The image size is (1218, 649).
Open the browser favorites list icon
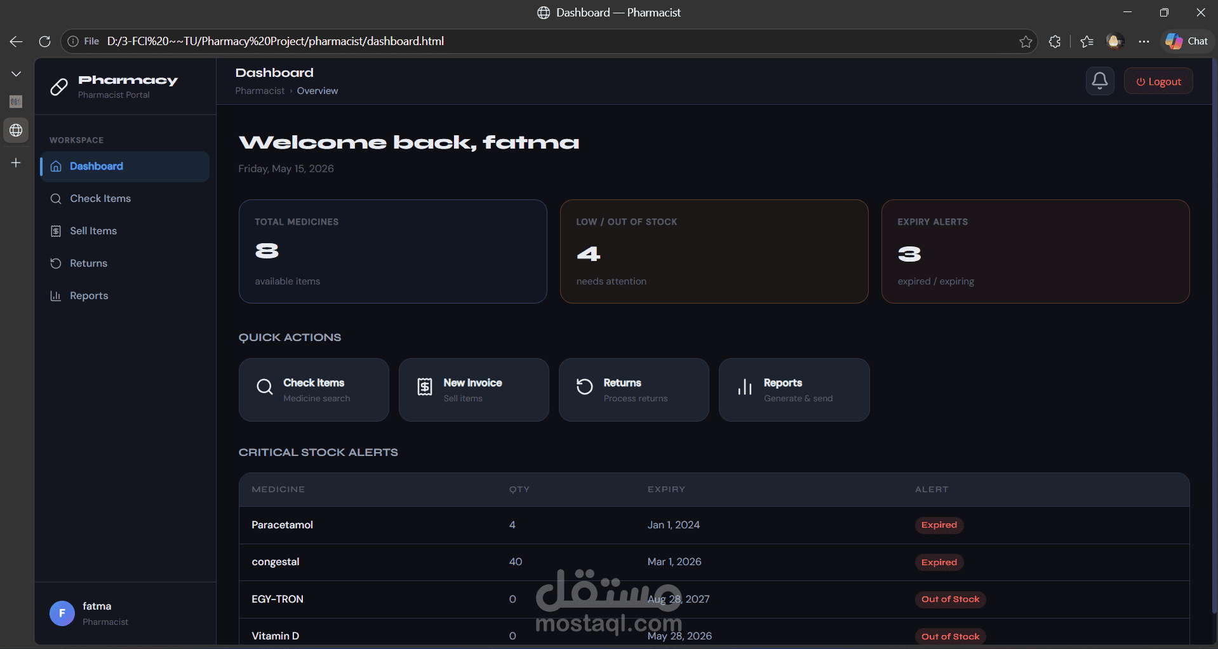click(x=1087, y=41)
